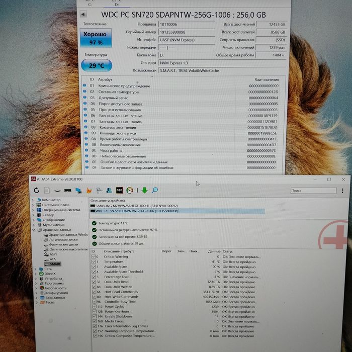Select the Безопасность tree node

click(56, 288)
